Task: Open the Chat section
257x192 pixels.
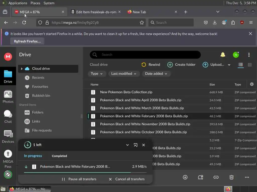Action: coord(8,116)
